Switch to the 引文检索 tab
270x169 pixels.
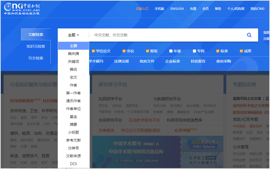(36, 58)
